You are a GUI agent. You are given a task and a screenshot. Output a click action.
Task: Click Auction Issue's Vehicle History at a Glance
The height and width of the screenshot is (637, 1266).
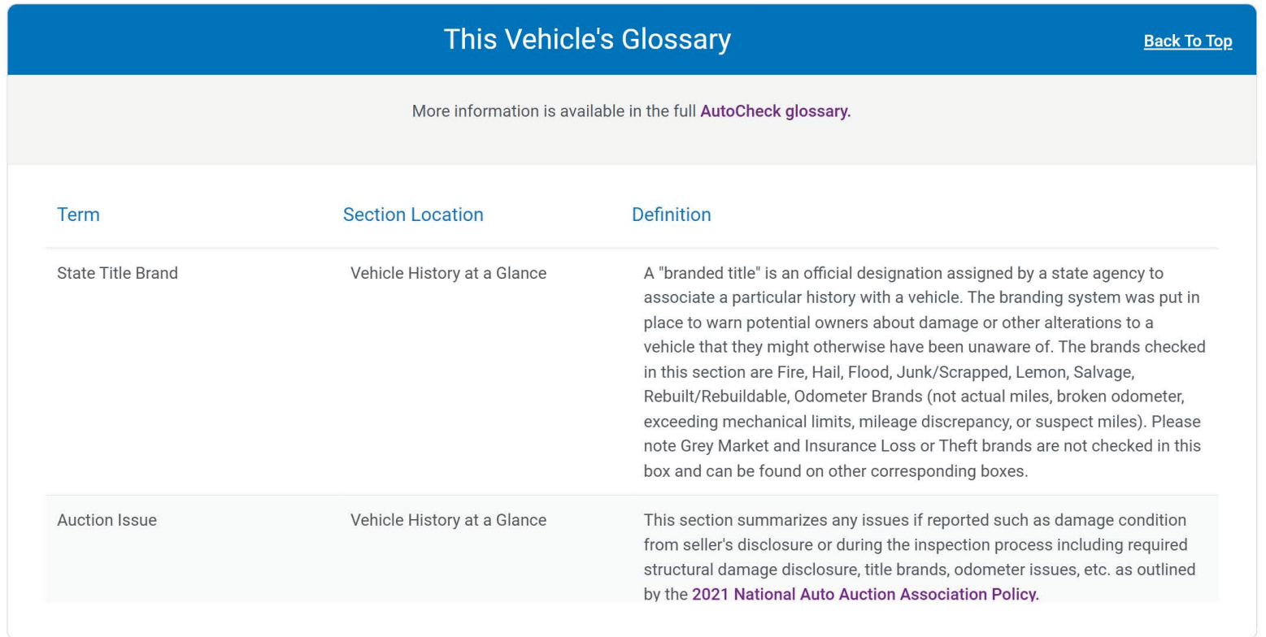[x=448, y=520]
